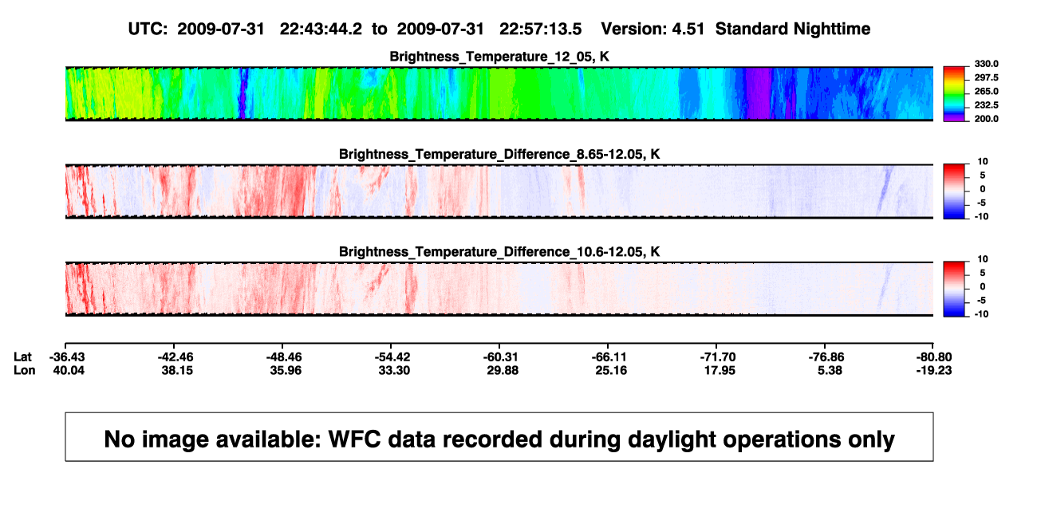Click the UTC time range title text
The height and width of the screenshot is (532, 1037).
(x=499, y=29)
